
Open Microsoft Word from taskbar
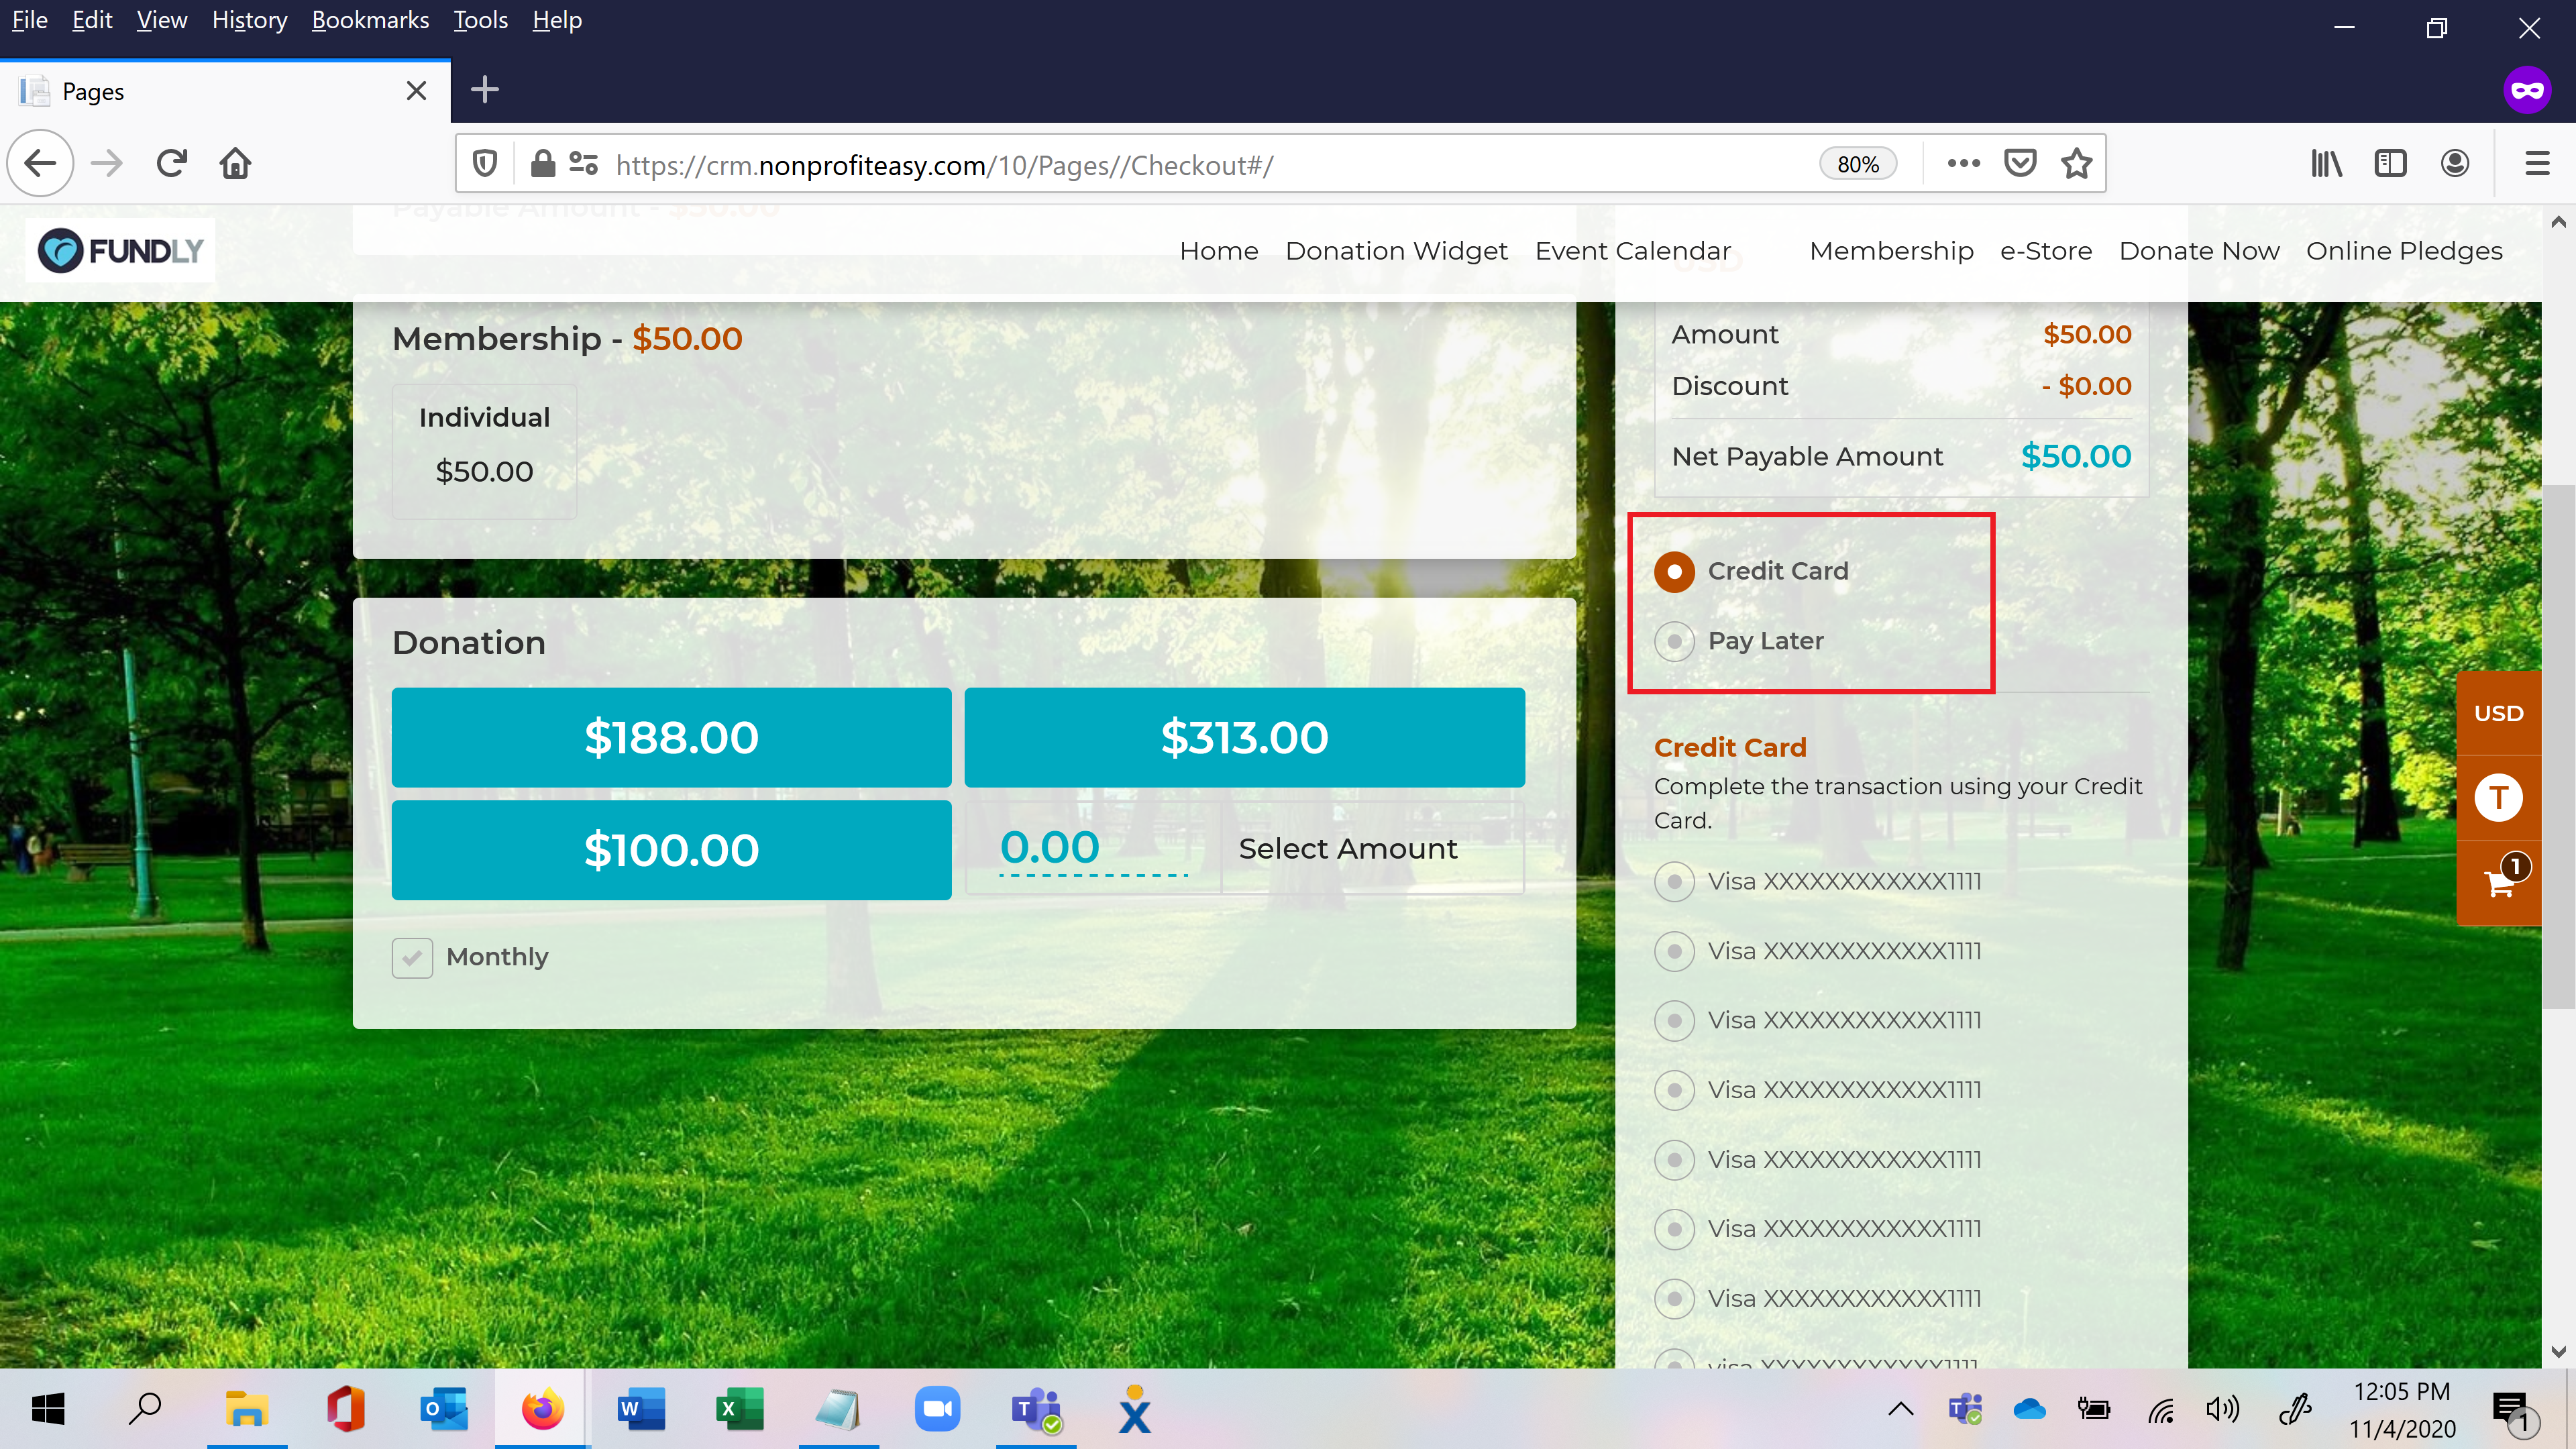641,1409
